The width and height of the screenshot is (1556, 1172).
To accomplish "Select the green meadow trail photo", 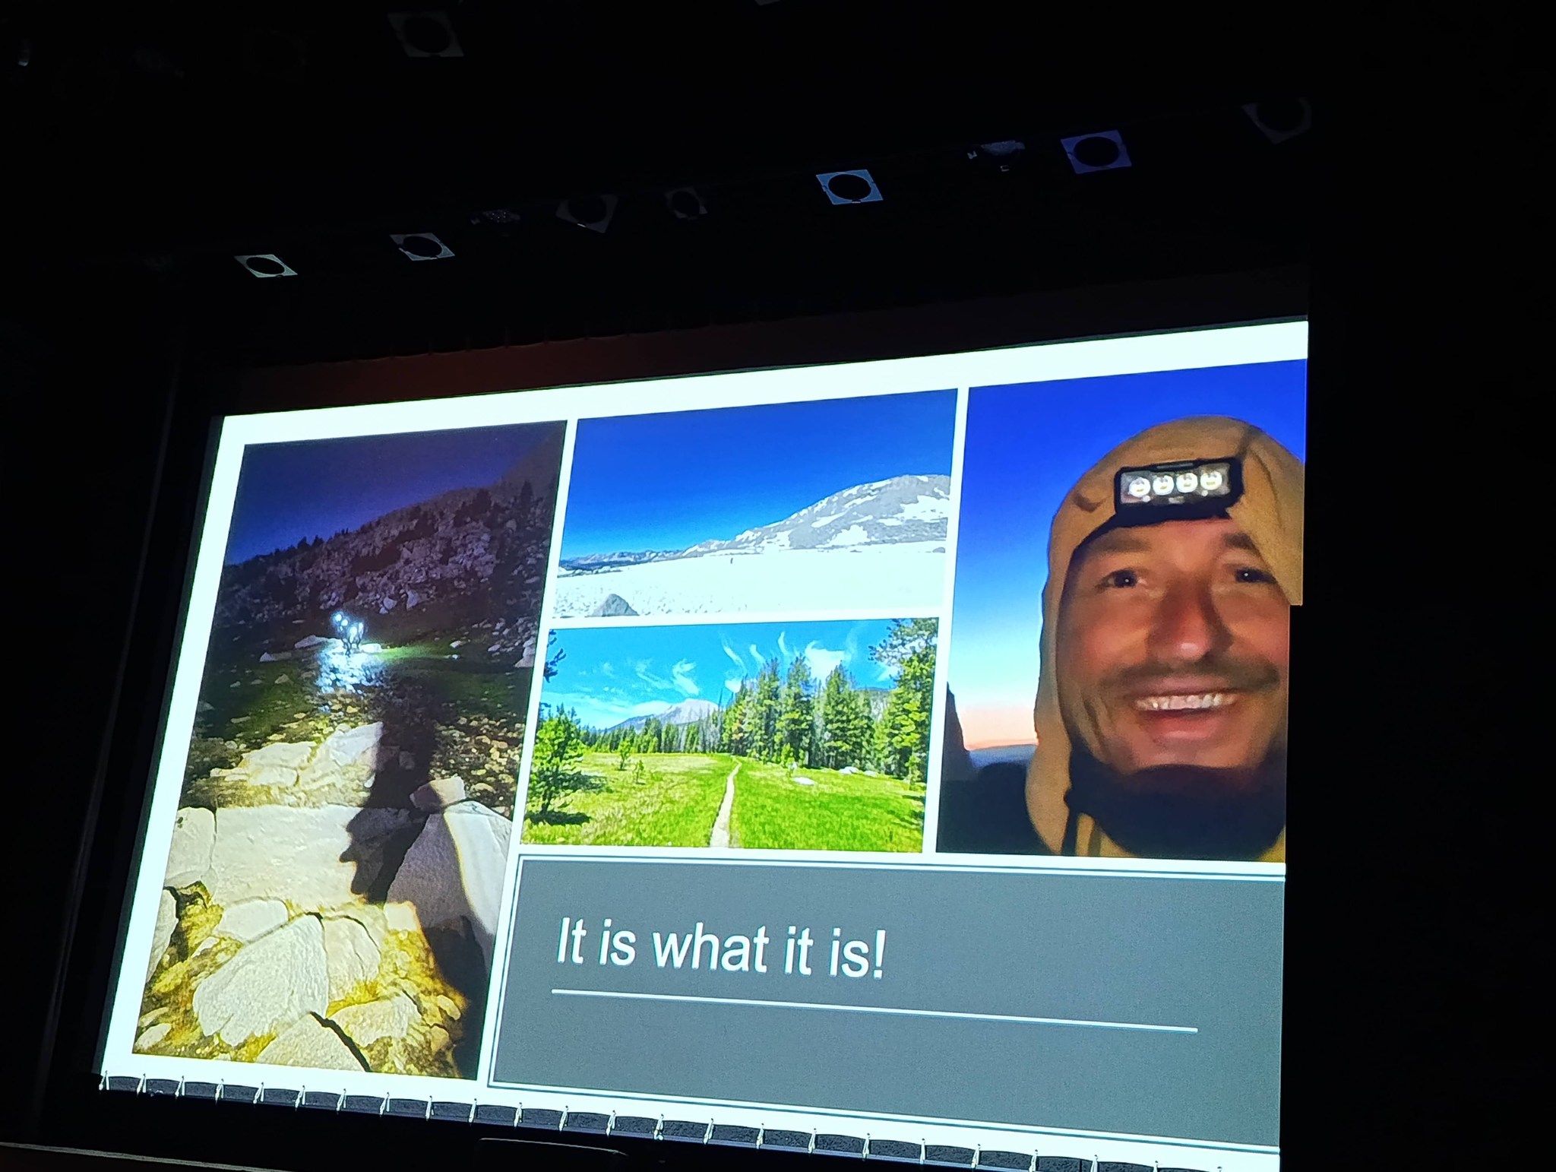I will tap(729, 733).
